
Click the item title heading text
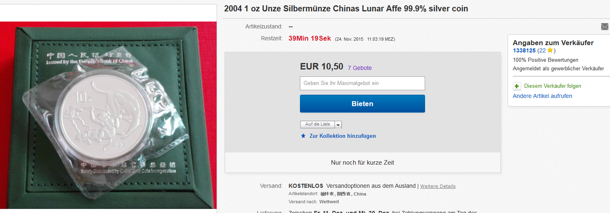pos(346,9)
